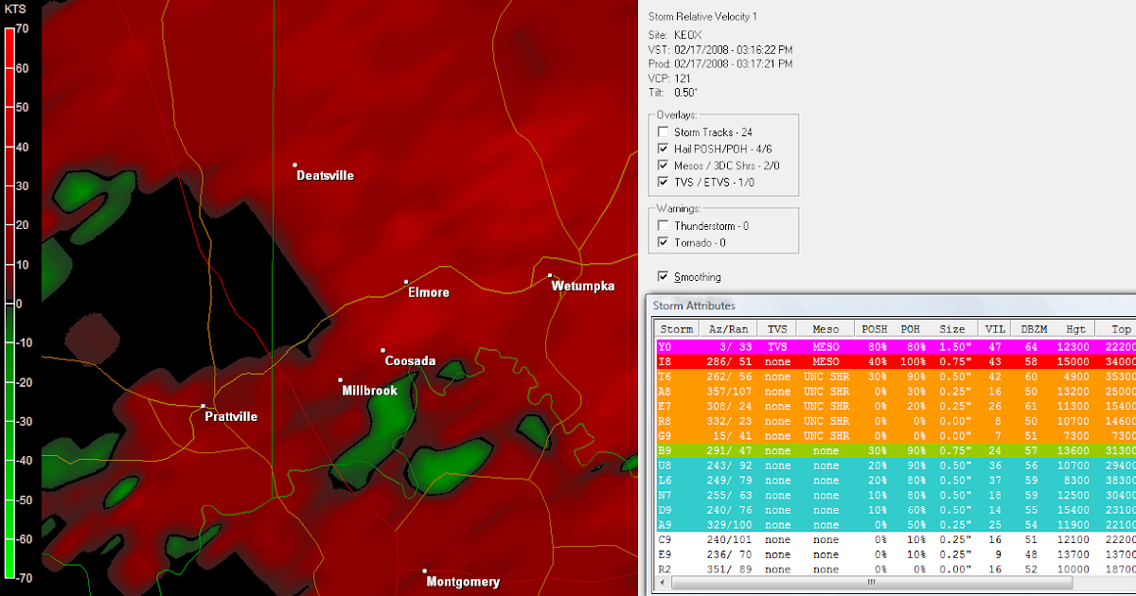This screenshot has width=1136, height=596.
Task: Disable the TVS / ETVS overlay
Action: click(x=663, y=182)
